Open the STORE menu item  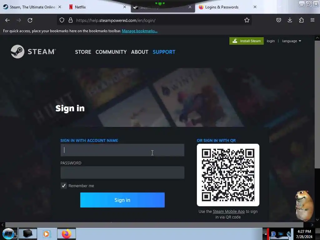pyautogui.click(x=83, y=52)
